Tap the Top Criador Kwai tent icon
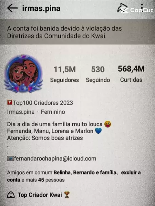This screenshot has height=206, width=155. point(11,195)
